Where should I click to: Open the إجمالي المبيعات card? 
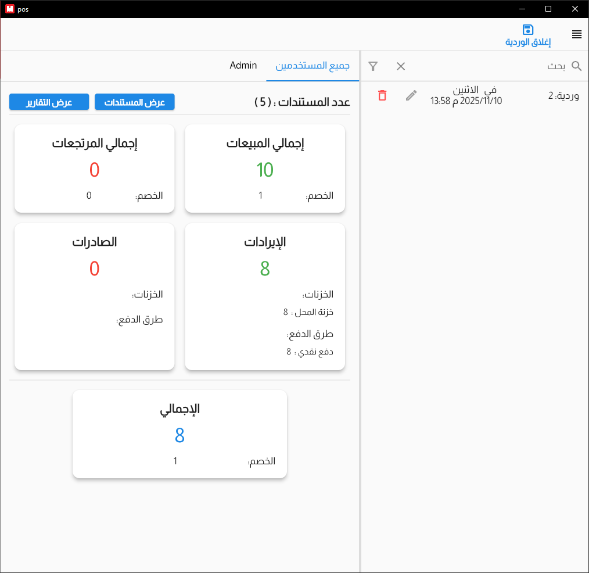coord(265,169)
